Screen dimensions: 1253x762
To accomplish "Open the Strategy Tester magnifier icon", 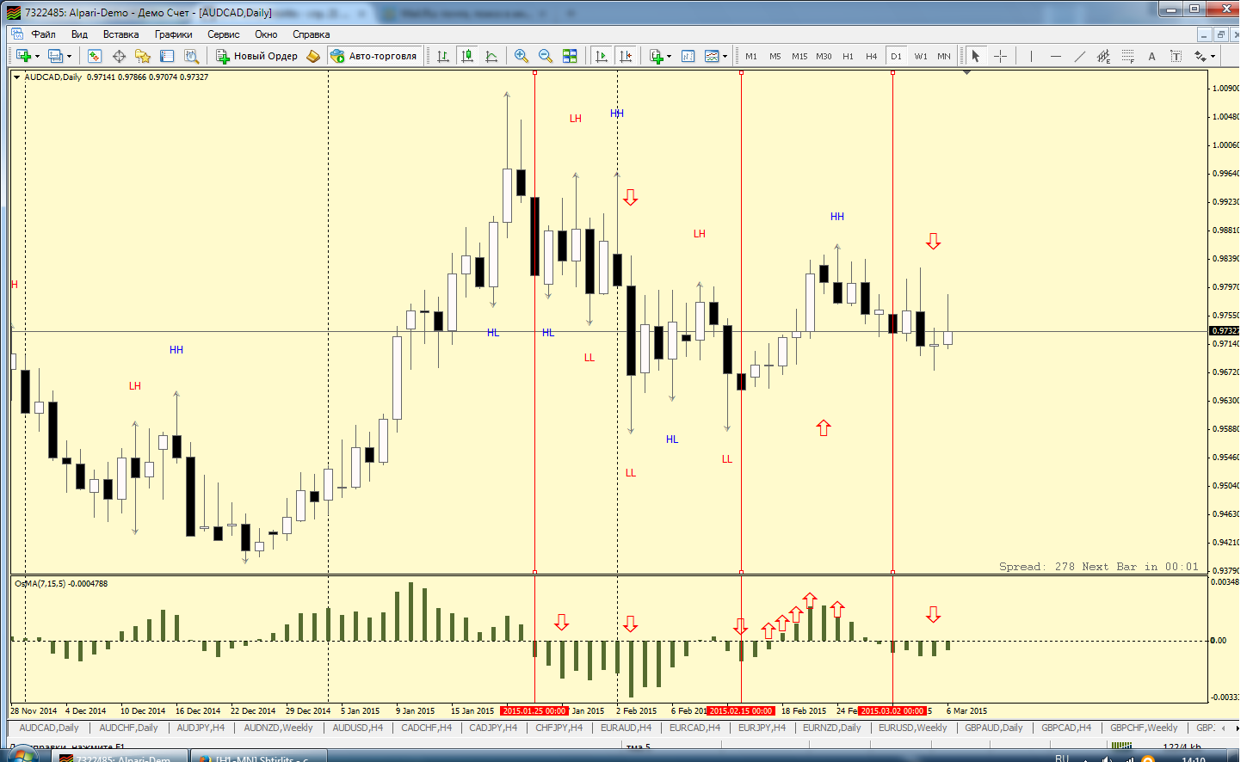I will [x=191, y=56].
